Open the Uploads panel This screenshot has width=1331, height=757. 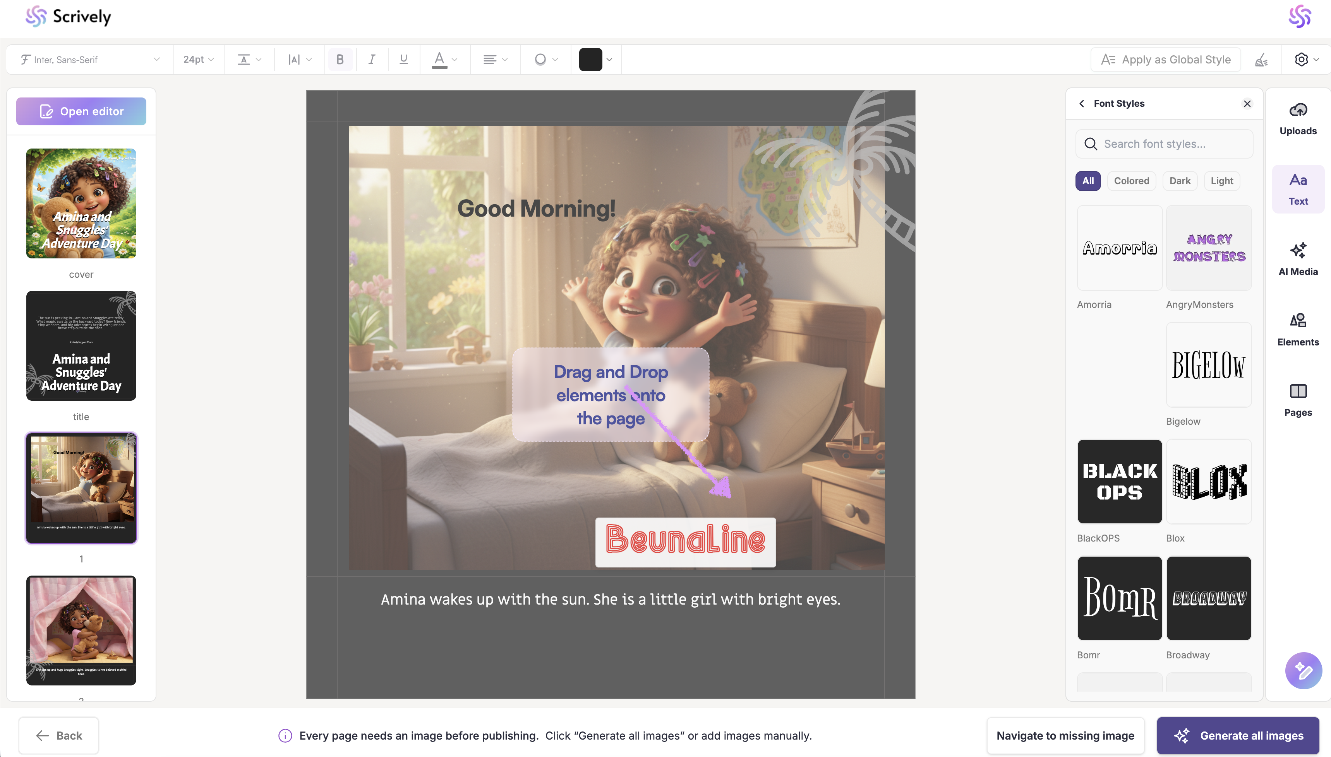click(1298, 118)
